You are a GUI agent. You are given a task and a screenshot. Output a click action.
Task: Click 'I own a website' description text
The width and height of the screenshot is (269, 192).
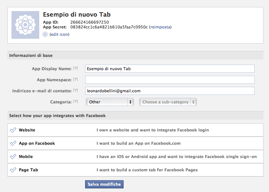pyautogui.click(x=153, y=130)
